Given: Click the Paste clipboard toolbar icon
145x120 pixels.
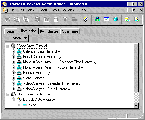Looking at the screenshot, I should pos(26,20).
